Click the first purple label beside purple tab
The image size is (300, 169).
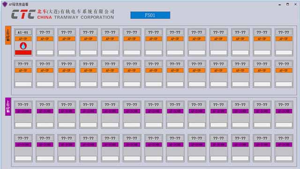pyautogui.click(x=23, y=111)
